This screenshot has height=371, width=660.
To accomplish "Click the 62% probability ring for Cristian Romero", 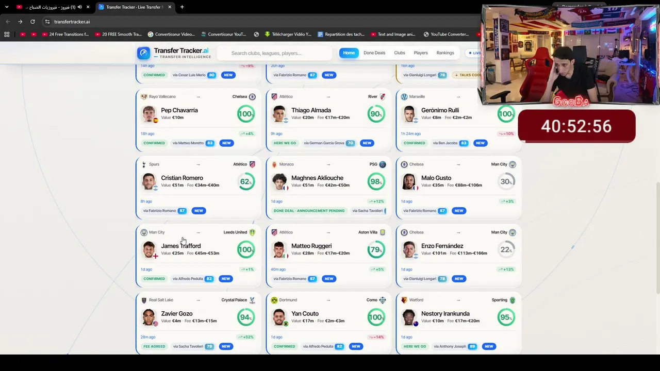I will (x=246, y=181).
